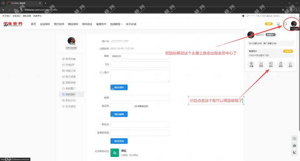The image size is (300, 161).
Task: Click the 修改资料 button
Action: pos(119,87)
